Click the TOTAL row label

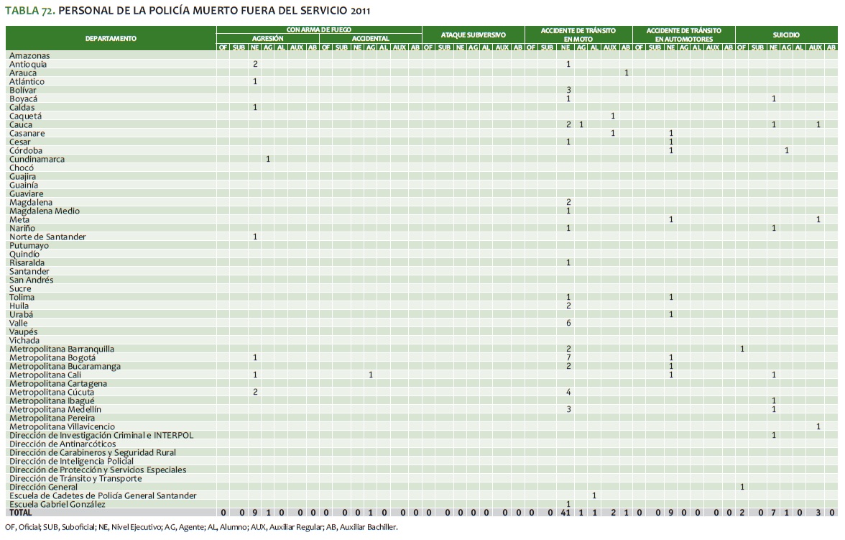click(21, 513)
